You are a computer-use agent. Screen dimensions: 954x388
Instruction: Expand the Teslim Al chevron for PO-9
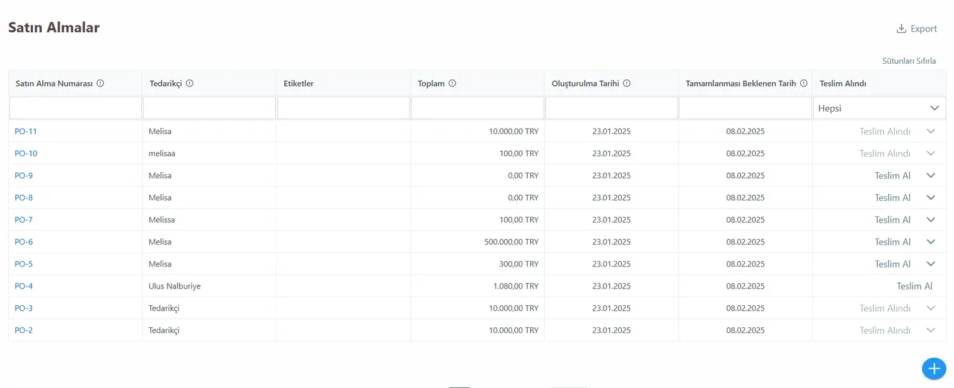(x=931, y=175)
